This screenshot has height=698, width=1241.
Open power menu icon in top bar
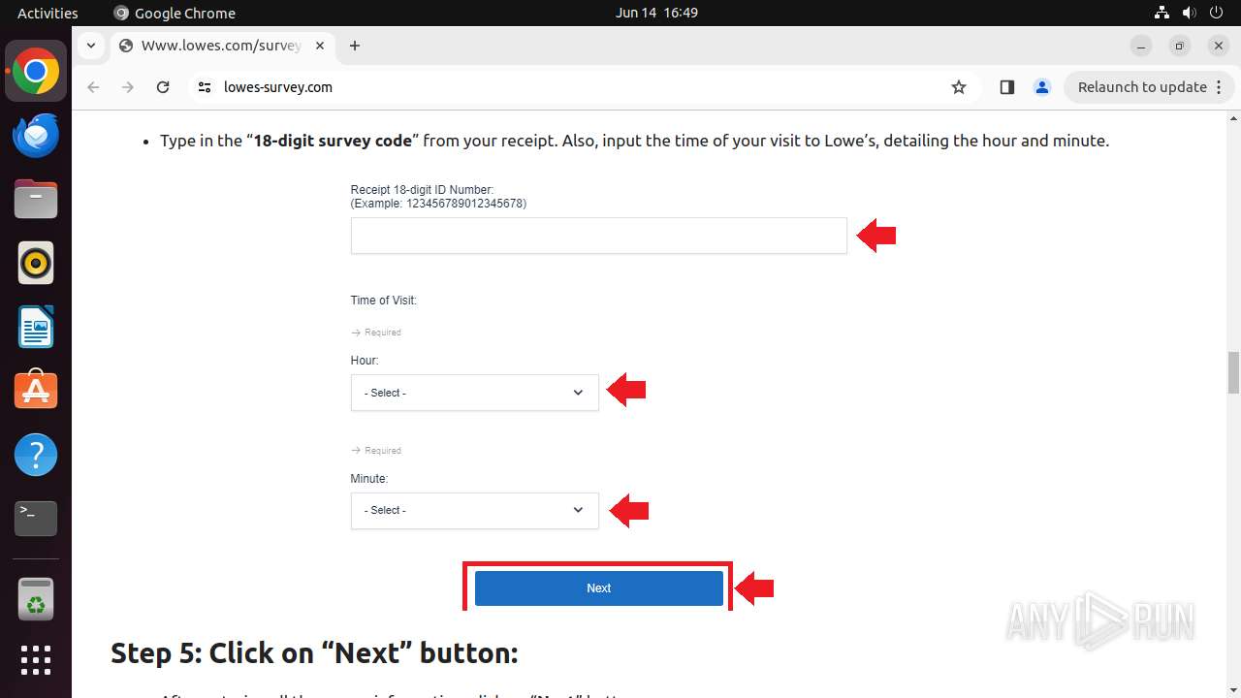[1217, 13]
